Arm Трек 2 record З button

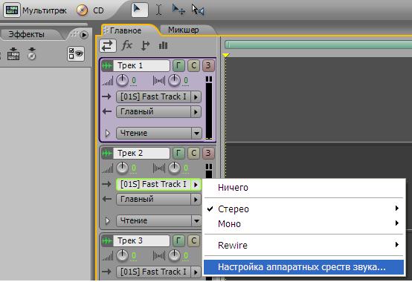[x=208, y=153]
